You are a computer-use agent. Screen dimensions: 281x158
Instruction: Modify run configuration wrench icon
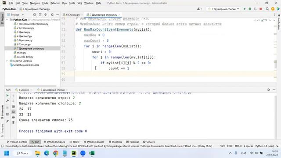point(7,101)
